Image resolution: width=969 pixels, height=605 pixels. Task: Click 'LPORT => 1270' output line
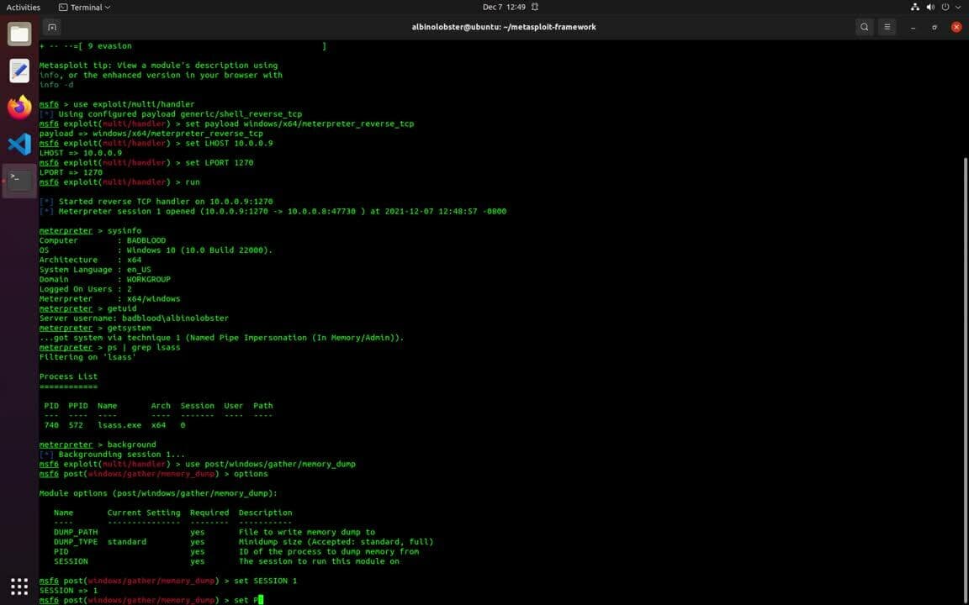point(71,172)
